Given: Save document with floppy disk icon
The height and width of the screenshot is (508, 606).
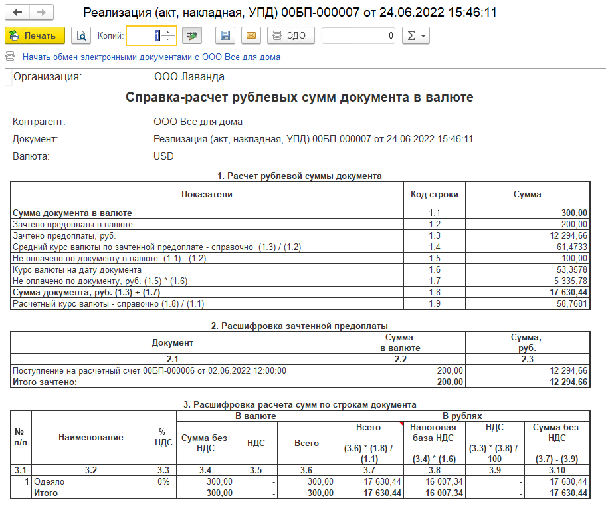Looking at the screenshot, I should 225,35.
